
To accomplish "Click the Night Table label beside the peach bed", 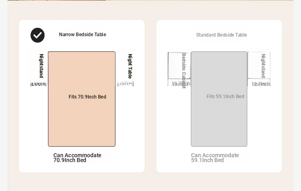I will click(130, 66).
